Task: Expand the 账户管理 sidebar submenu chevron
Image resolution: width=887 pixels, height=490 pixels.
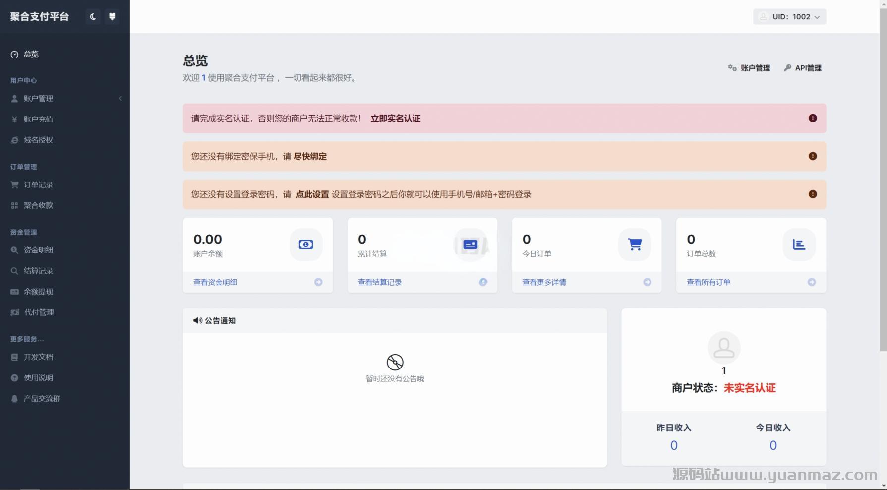Action: click(x=120, y=98)
